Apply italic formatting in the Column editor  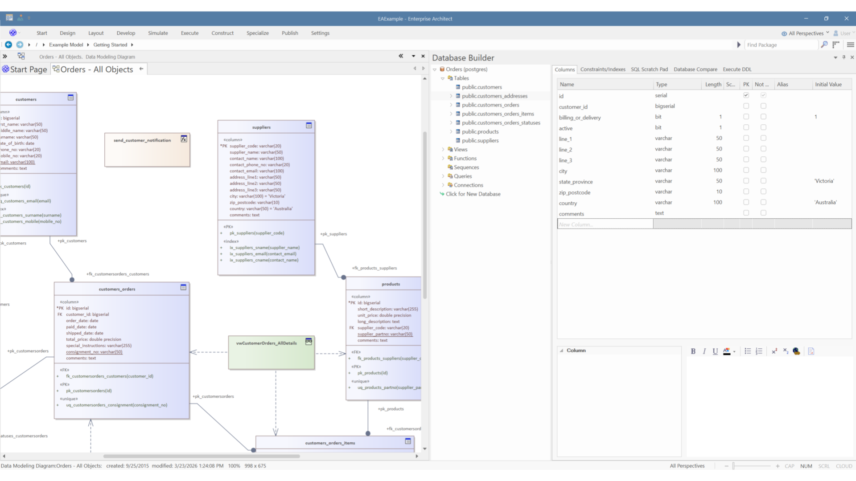click(704, 351)
